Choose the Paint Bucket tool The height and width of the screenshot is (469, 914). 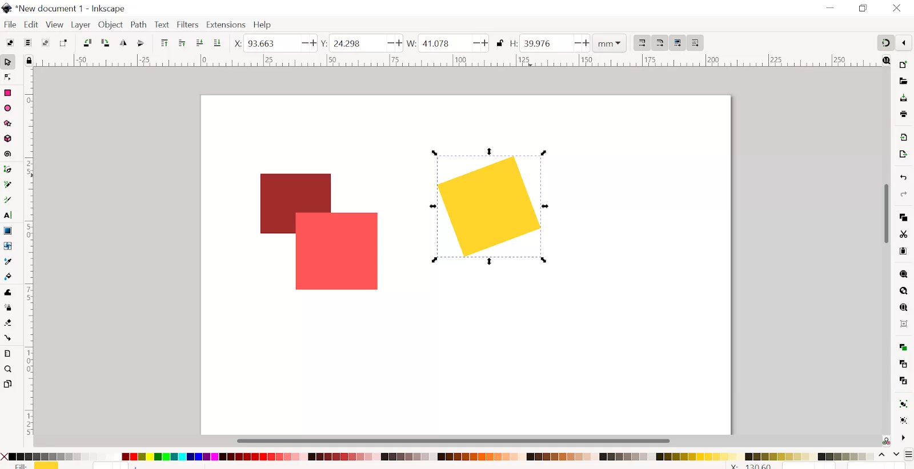pos(8,277)
